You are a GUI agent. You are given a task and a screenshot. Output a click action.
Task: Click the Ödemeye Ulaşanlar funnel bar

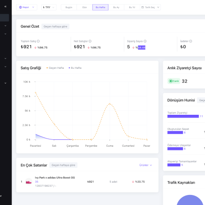(175, 149)
